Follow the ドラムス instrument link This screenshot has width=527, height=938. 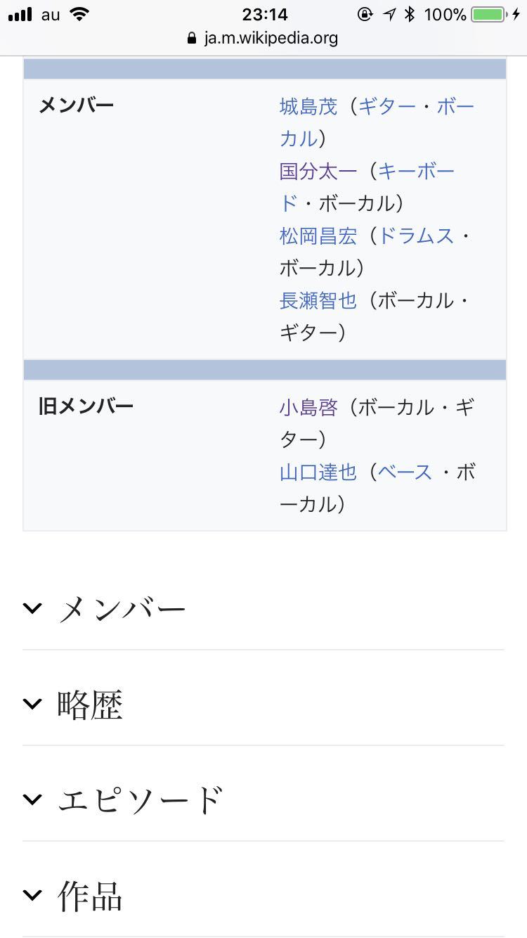[x=416, y=236]
